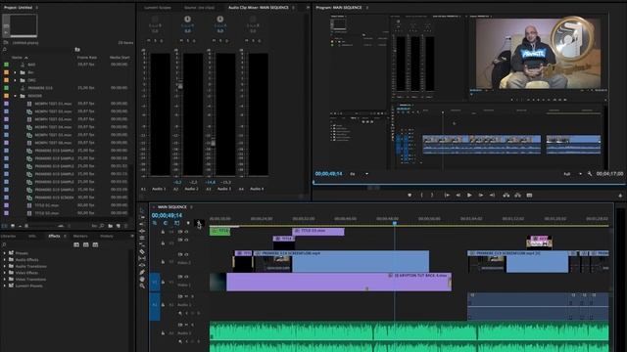This screenshot has height=352, width=627.
Task: Click the Accelerated Effects filter icon in Effects panel
Action: tap(76, 244)
